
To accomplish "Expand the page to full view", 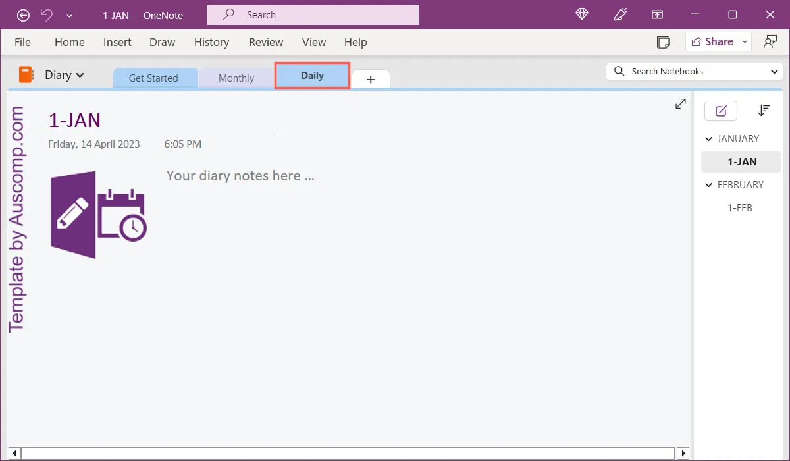I will pos(680,103).
